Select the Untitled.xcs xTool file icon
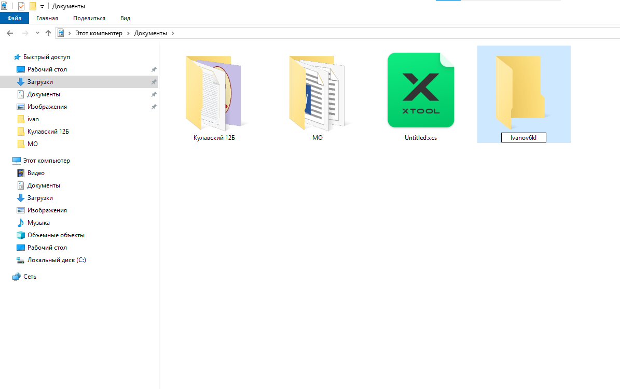Viewport: 620px width, 389px height. 421,90
